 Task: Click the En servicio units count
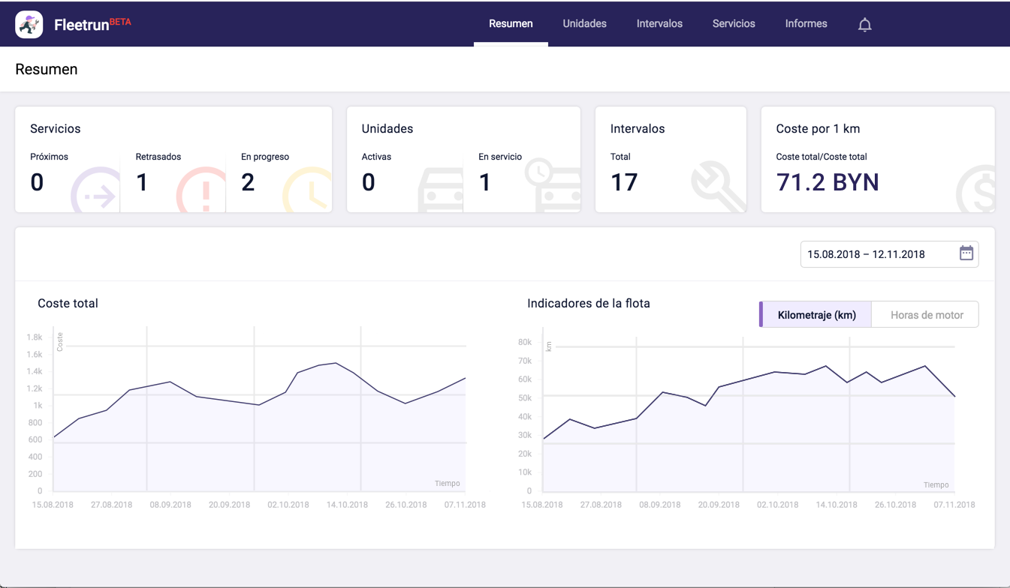485,182
